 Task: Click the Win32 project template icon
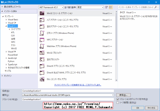(x=42, y=53)
